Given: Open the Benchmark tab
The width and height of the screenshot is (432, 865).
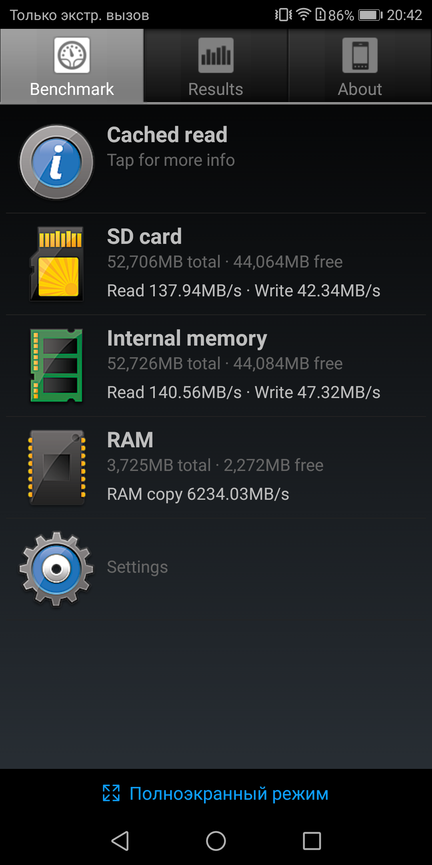Looking at the screenshot, I should [x=72, y=66].
